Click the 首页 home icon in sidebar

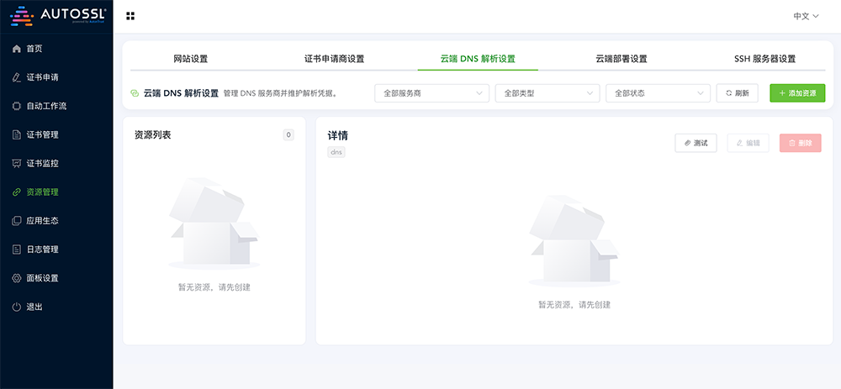point(17,49)
